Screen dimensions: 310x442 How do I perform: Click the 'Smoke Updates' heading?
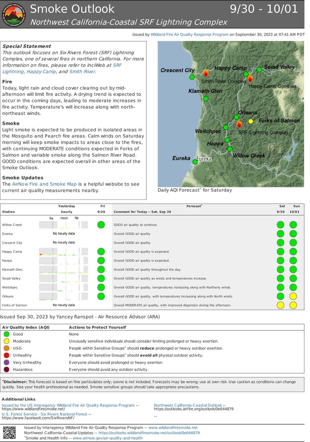pos(23,177)
